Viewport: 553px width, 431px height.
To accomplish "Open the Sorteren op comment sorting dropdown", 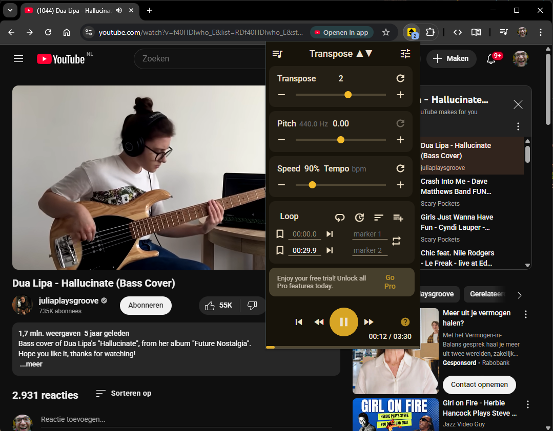I will (124, 393).
